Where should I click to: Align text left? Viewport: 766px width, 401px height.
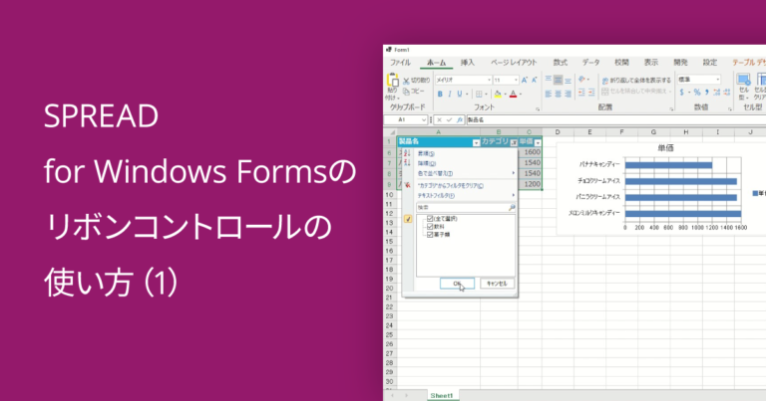click(x=549, y=95)
